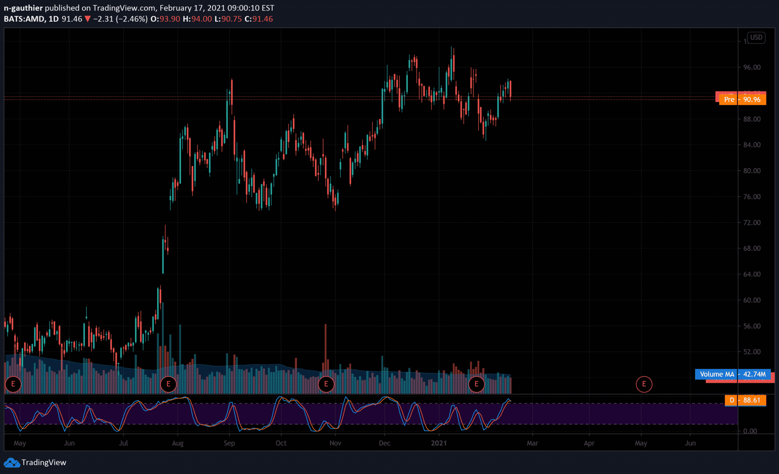This screenshot has height=474, width=779.
Task: Click the TradingView logo
Action: (35, 462)
